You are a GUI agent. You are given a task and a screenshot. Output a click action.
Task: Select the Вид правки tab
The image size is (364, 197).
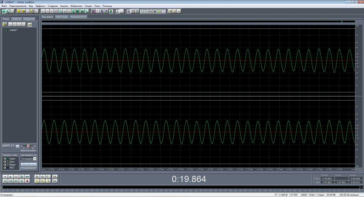tap(48, 17)
